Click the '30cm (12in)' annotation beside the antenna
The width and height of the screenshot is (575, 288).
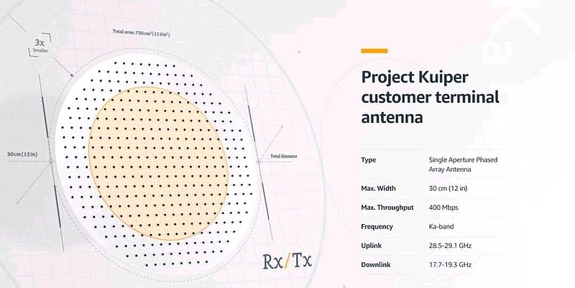[x=22, y=154]
